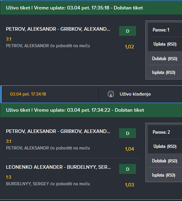Click the green D badge on the first ticket
The width and height of the screenshot is (182, 201).
pyautogui.click(x=127, y=31)
